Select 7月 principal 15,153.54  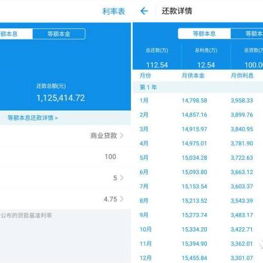click(194, 186)
